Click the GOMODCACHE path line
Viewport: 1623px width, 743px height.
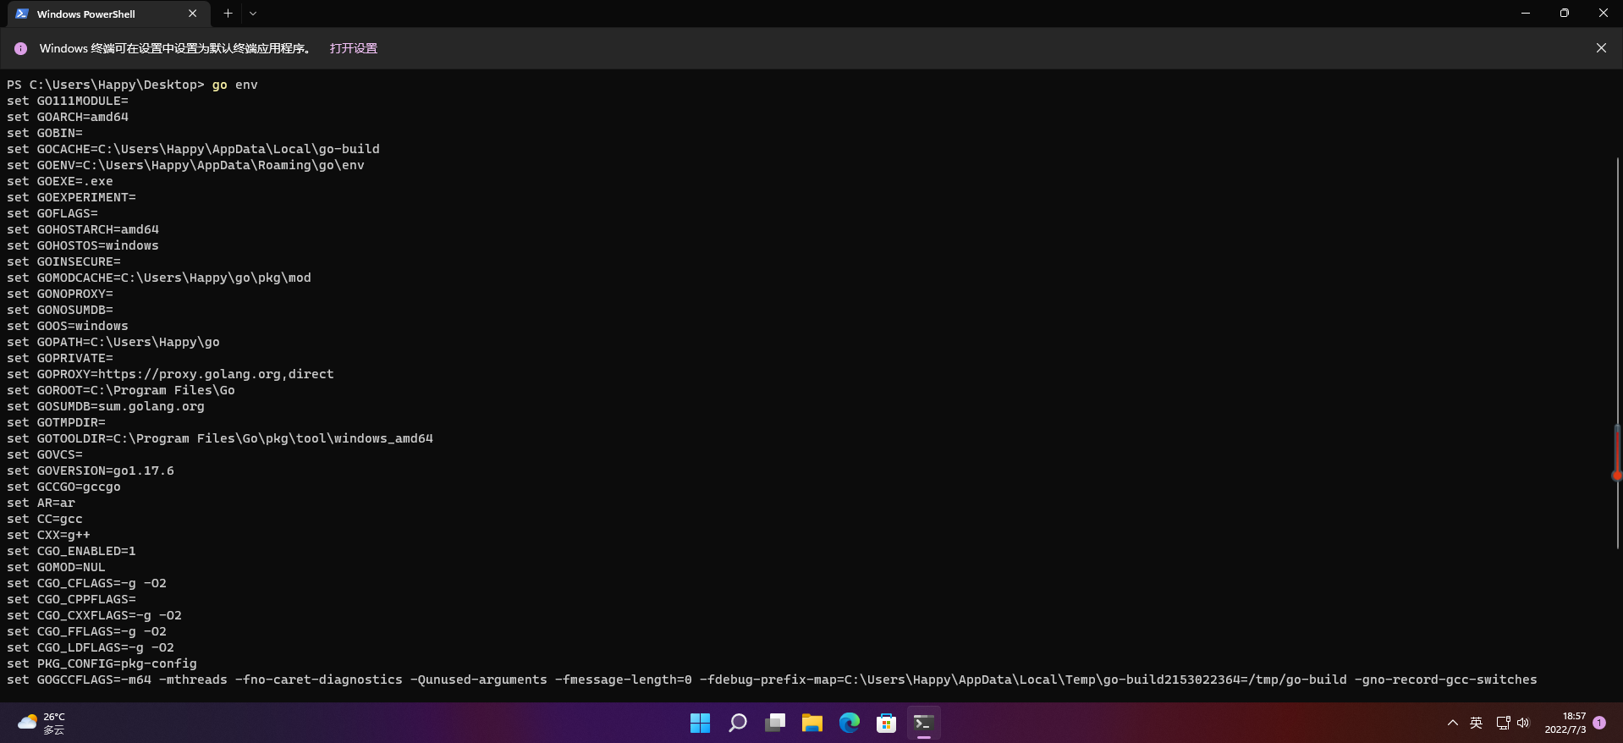[159, 278]
